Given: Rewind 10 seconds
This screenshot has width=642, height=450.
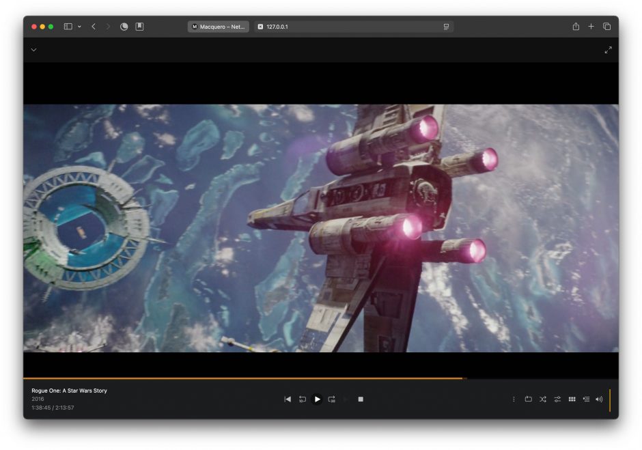Looking at the screenshot, I should [x=302, y=399].
